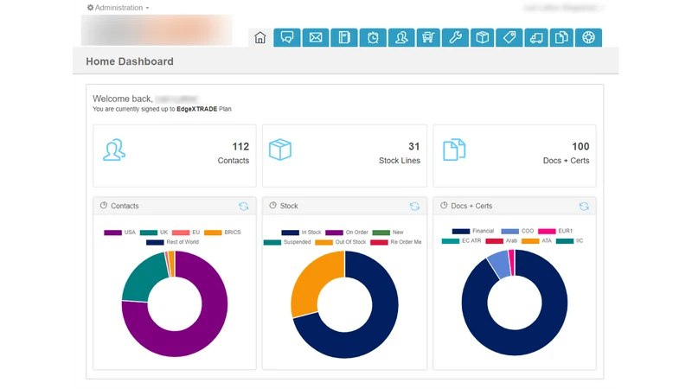Open the price tag tab

509,37
